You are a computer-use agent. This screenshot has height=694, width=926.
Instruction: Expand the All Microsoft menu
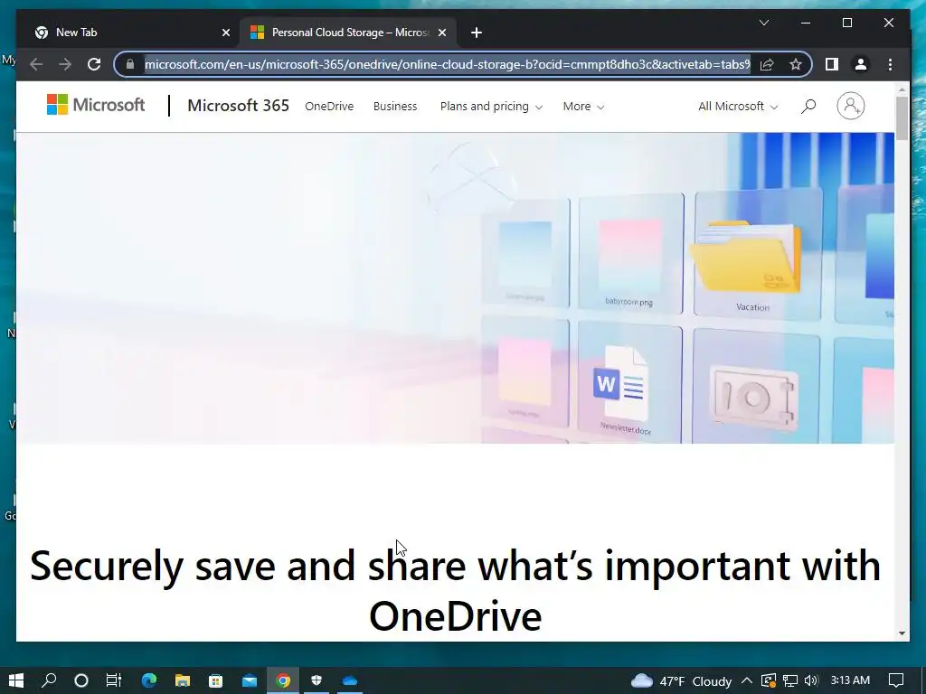tap(738, 107)
